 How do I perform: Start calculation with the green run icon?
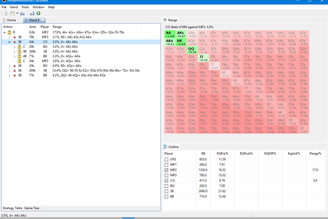(38, 14)
